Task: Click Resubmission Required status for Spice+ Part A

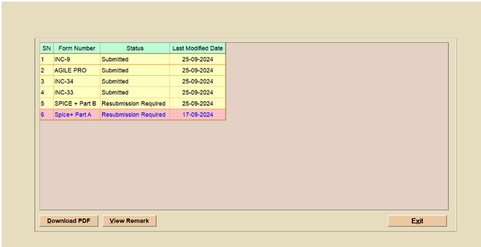Action: point(133,115)
